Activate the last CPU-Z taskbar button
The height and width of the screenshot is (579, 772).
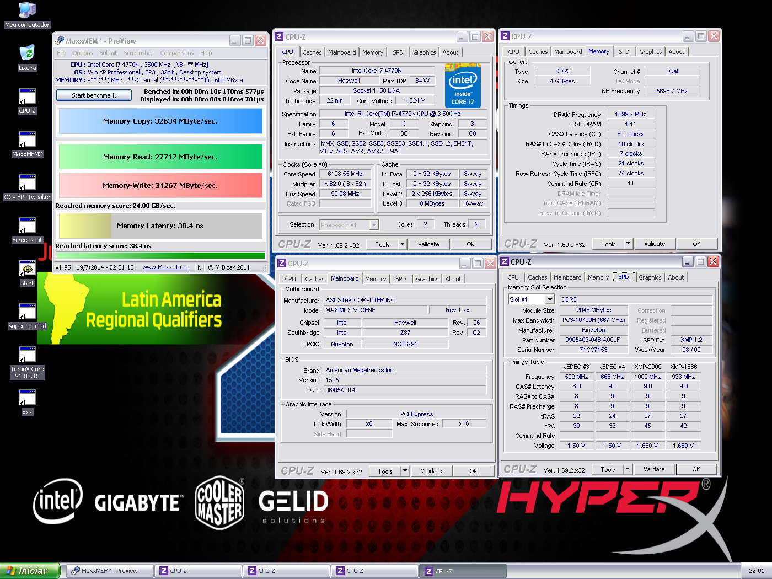[x=463, y=571]
